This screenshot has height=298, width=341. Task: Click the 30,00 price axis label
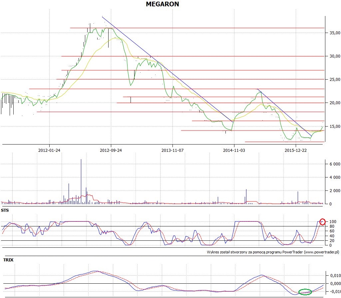pos(335,56)
